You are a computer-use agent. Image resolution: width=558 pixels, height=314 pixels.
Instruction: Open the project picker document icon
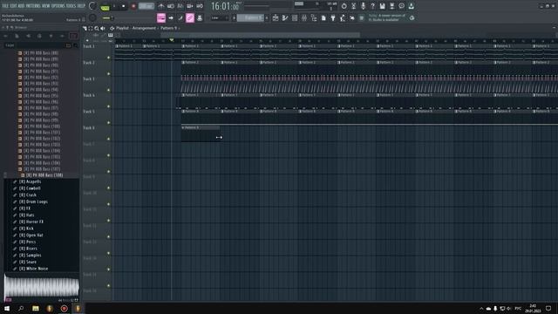[x=323, y=17]
